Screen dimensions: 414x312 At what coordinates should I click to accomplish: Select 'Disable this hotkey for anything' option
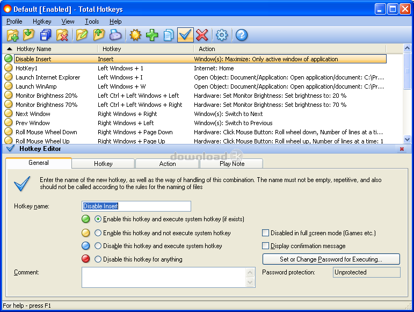[98, 259]
